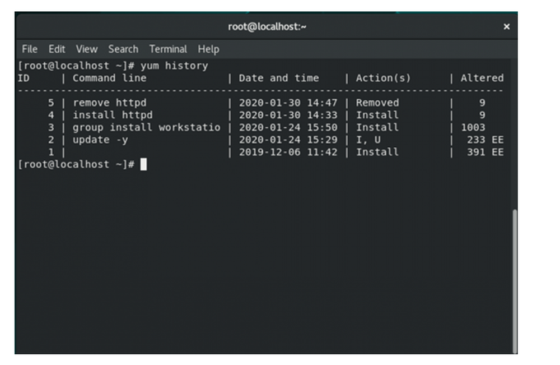Click the 1003 altered count value
560x365 pixels.
[x=473, y=128]
